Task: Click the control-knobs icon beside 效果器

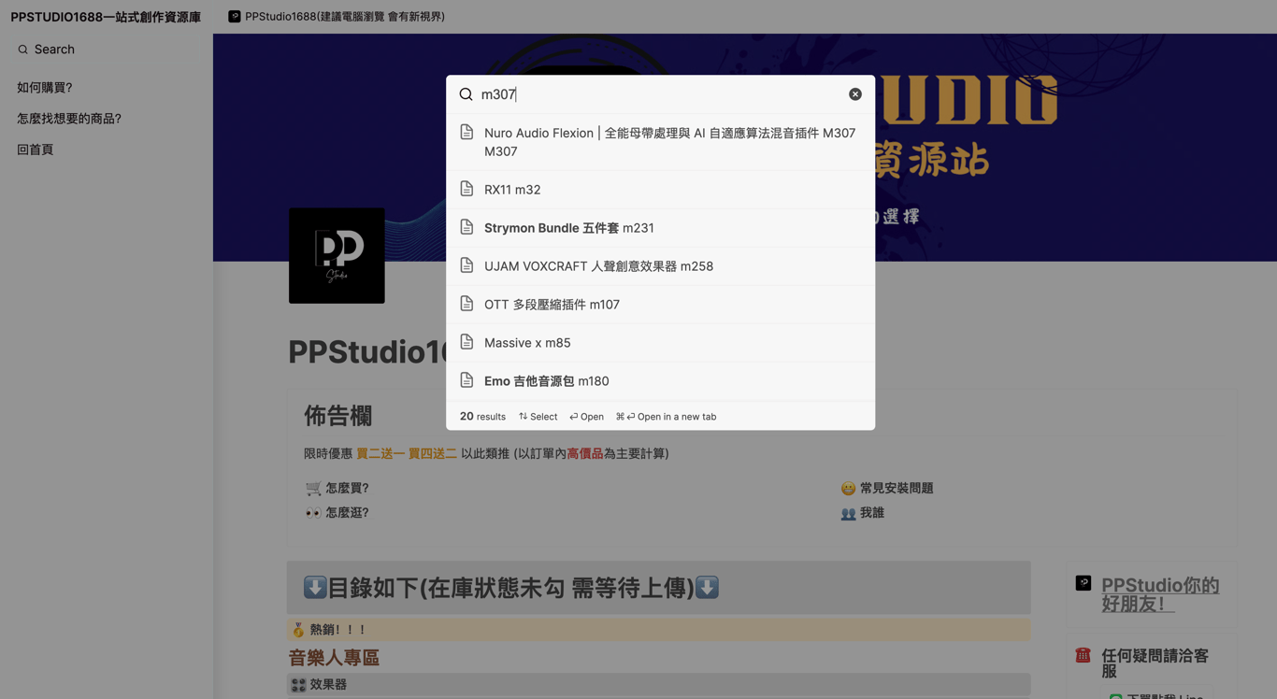Action: tap(298, 685)
